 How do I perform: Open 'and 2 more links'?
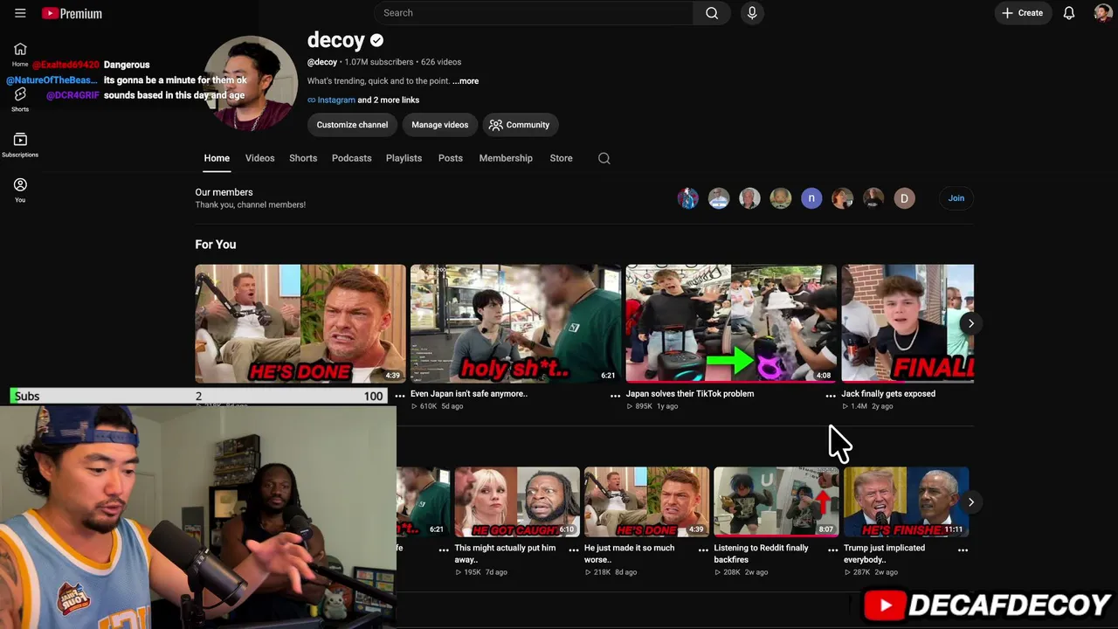(x=389, y=100)
